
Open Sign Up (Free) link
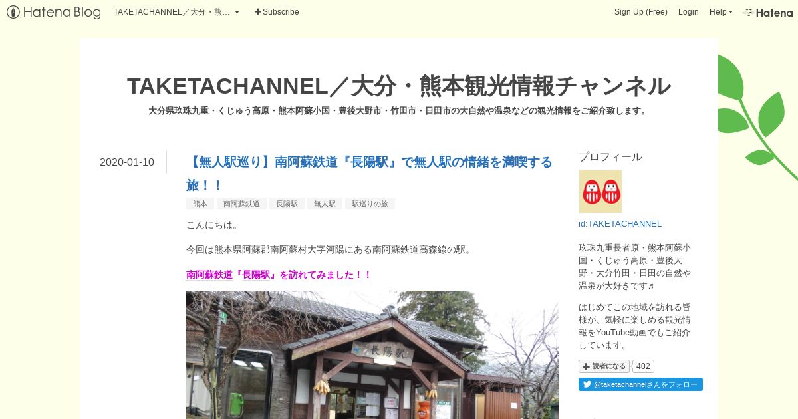(x=640, y=12)
